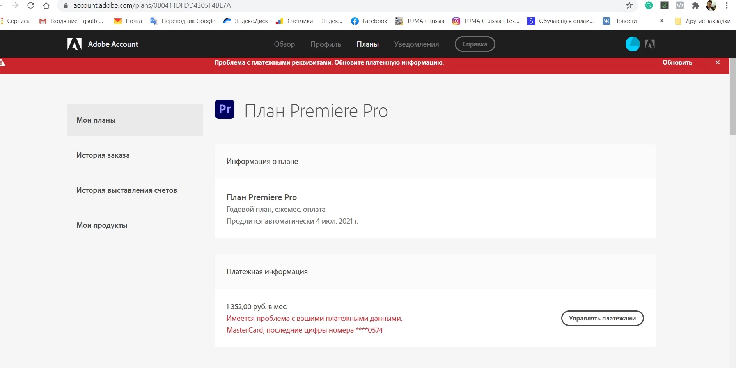
Task: Click the Платежная информация header
Action: click(267, 271)
